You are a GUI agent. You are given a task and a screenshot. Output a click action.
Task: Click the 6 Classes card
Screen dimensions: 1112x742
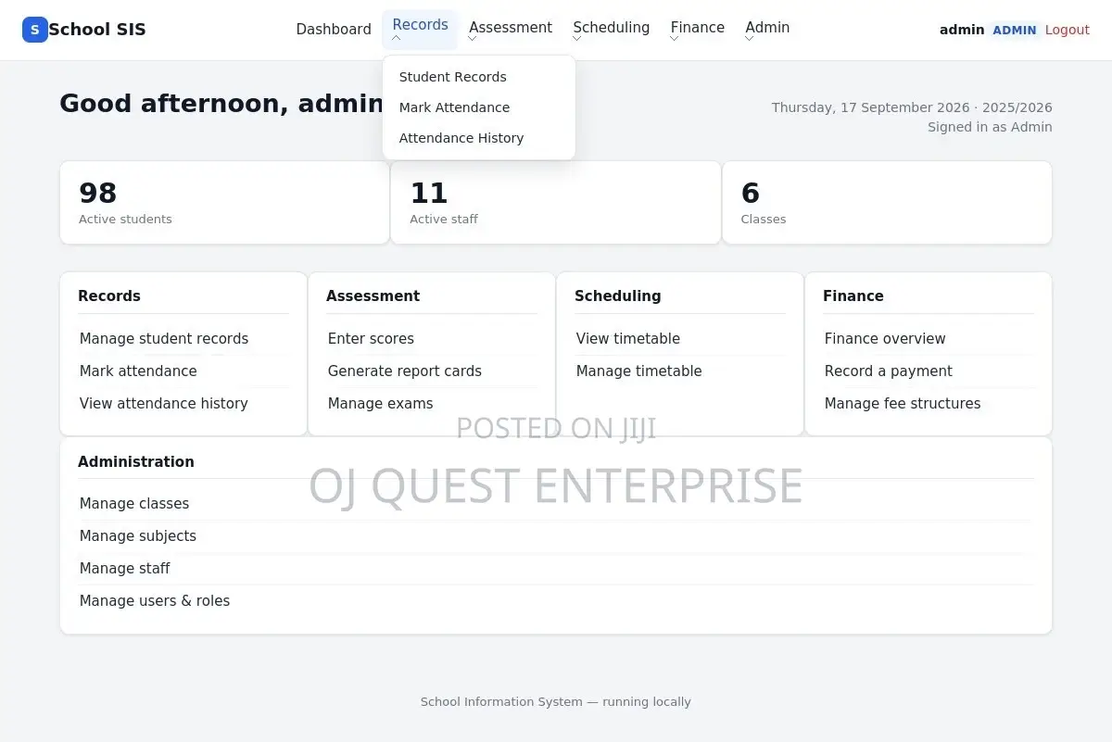[x=887, y=203]
